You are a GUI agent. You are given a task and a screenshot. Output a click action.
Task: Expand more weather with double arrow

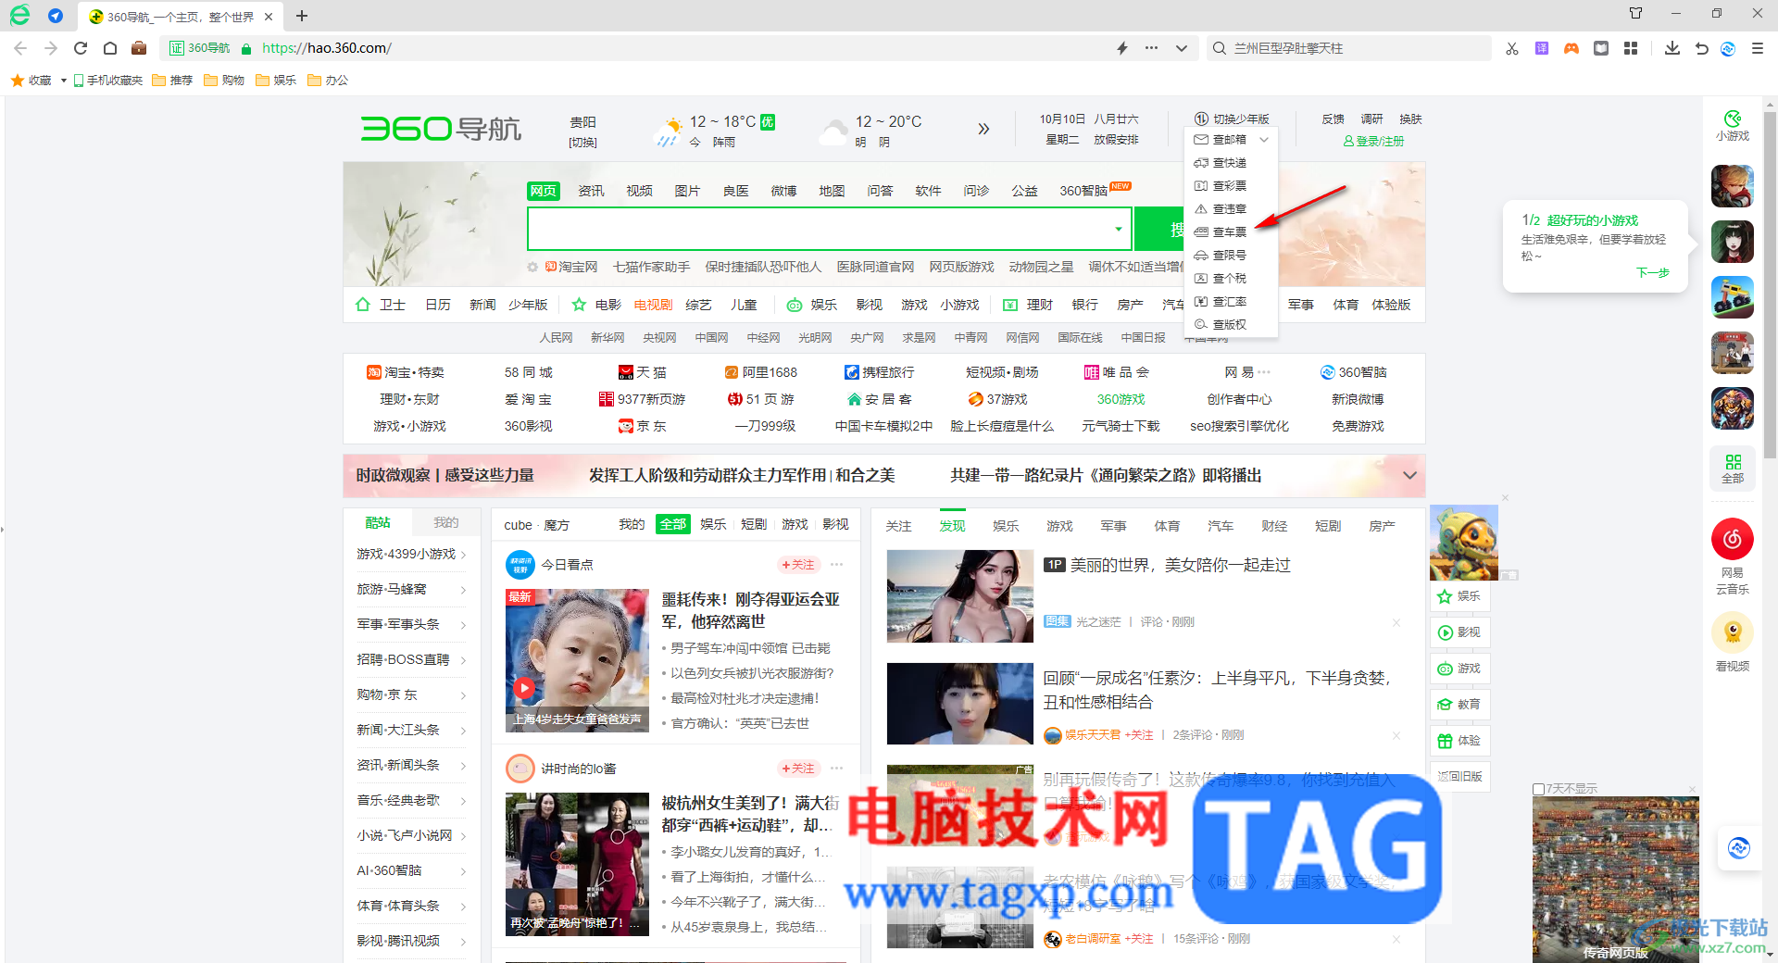pos(983,129)
